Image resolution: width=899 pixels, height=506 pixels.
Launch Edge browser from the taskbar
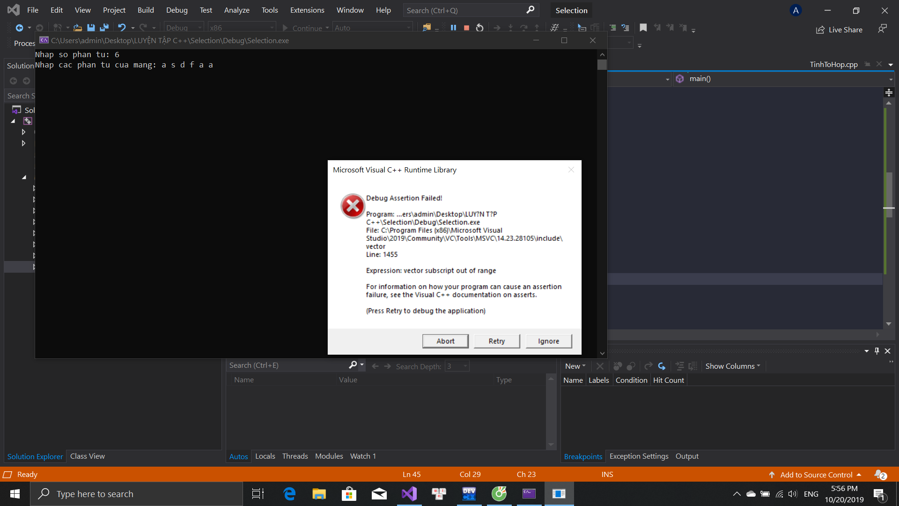pos(289,494)
